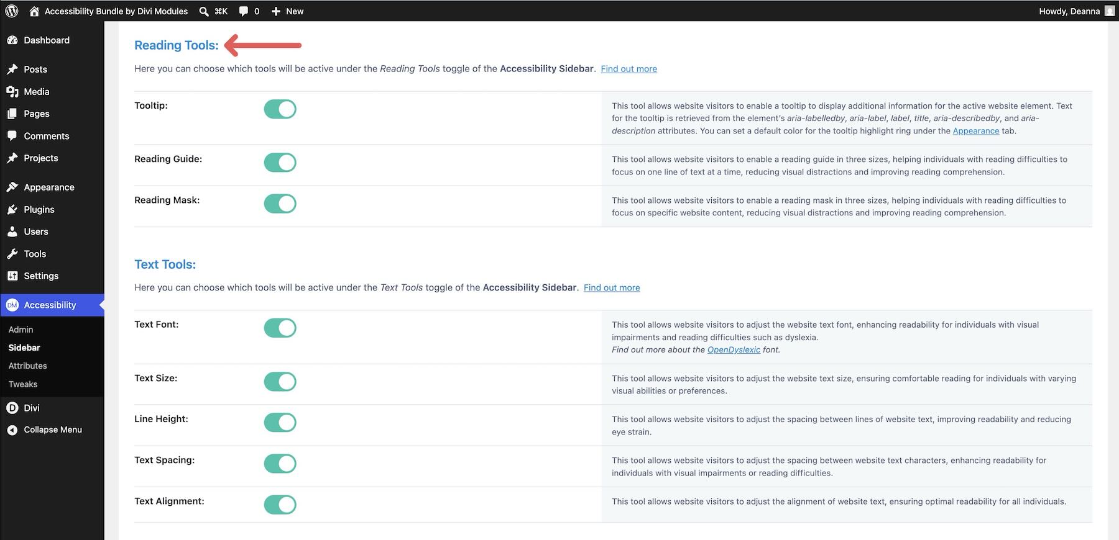Click Howdy, Deanna account text
The width and height of the screenshot is (1119, 540).
click(1069, 11)
